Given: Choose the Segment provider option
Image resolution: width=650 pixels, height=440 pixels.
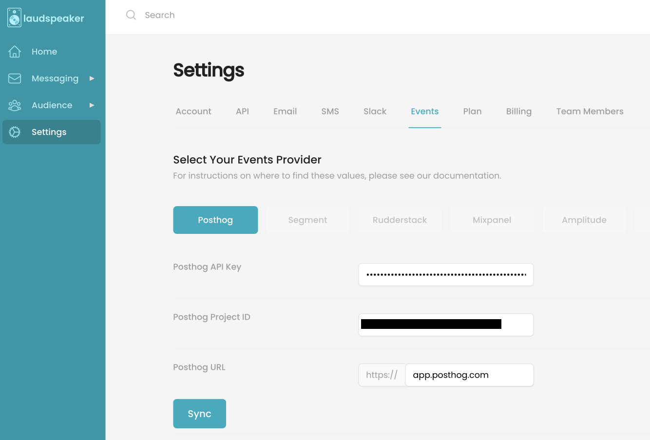Looking at the screenshot, I should pyautogui.click(x=307, y=220).
